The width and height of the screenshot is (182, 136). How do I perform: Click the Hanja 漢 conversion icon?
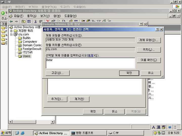[158, 127]
